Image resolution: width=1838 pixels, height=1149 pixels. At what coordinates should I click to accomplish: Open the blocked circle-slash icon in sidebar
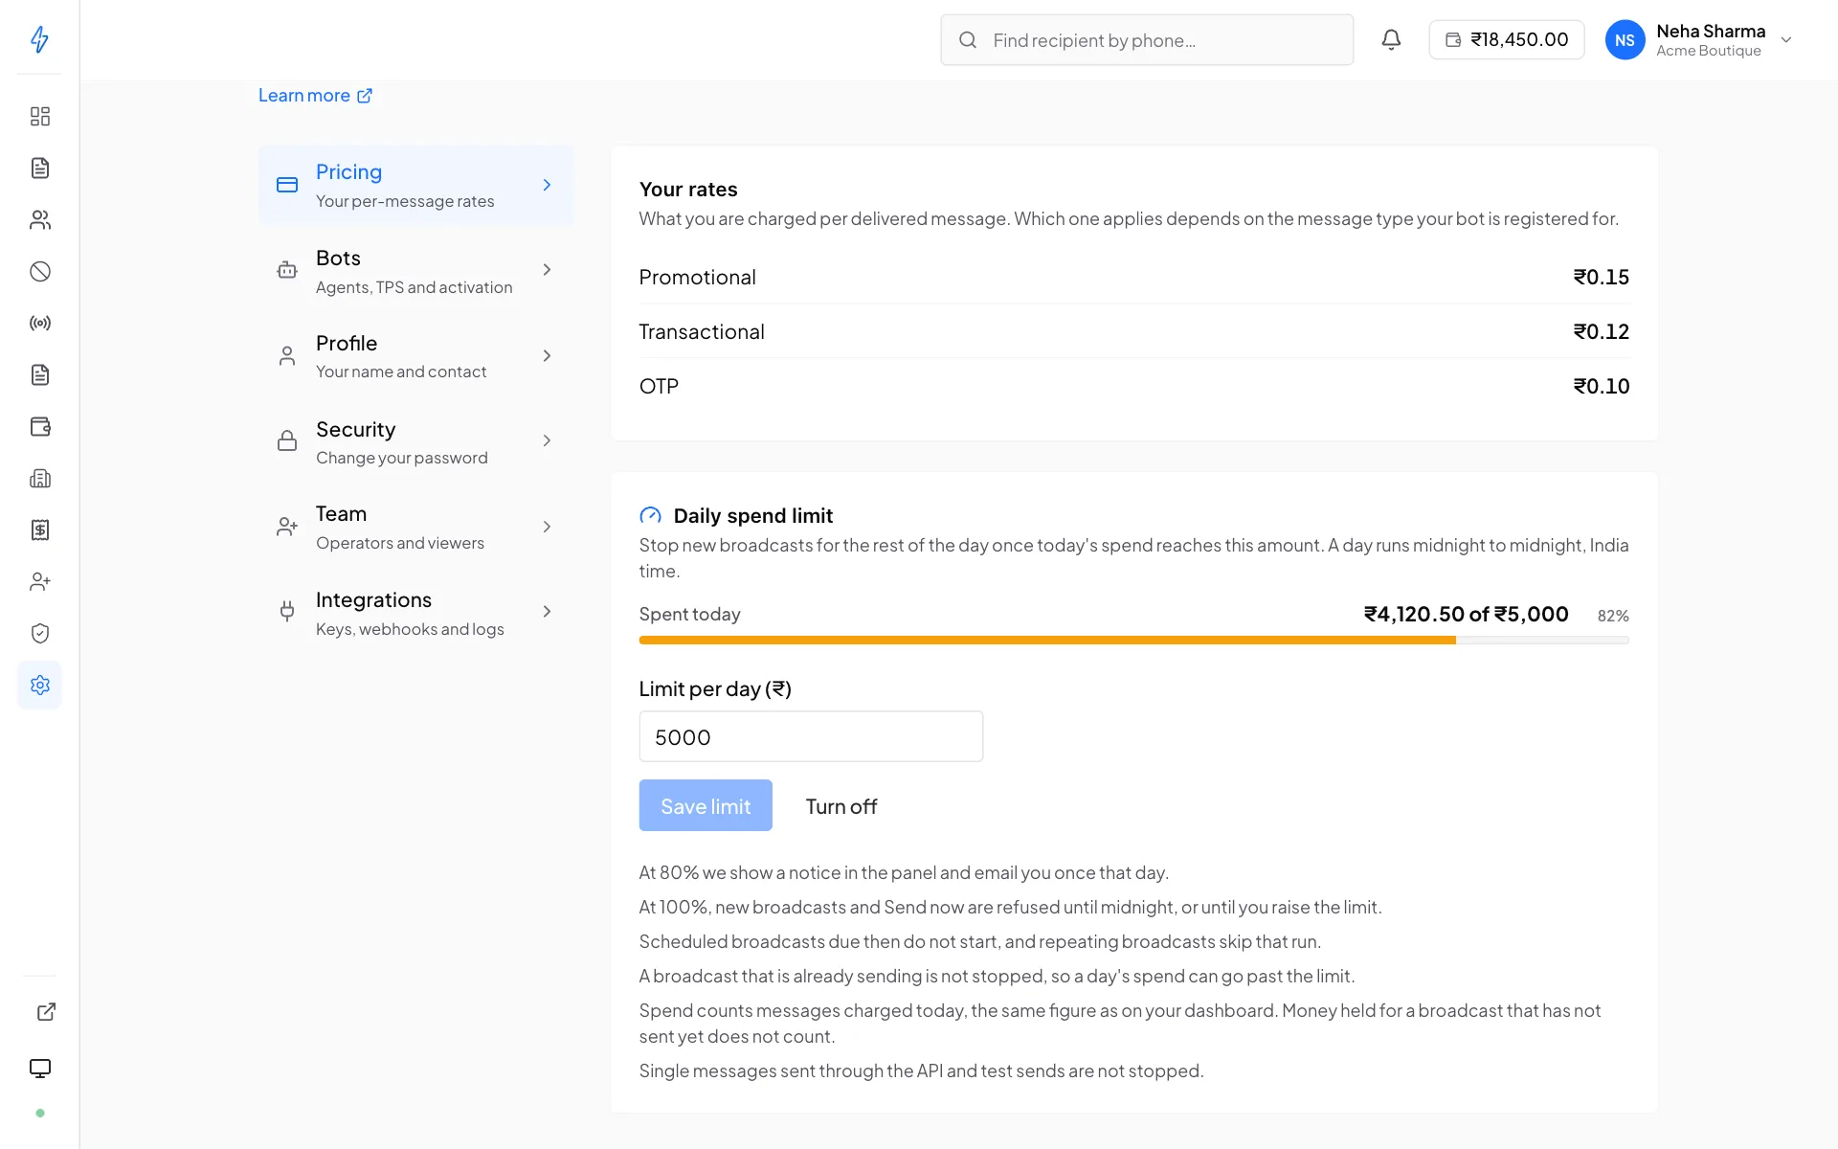pyautogui.click(x=39, y=272)
